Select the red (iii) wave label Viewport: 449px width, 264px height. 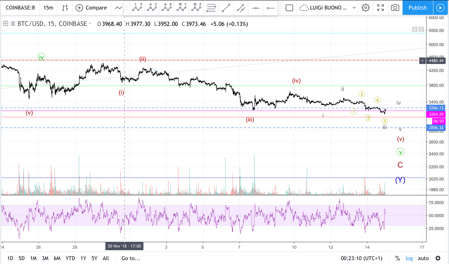(x=250, y=120)
